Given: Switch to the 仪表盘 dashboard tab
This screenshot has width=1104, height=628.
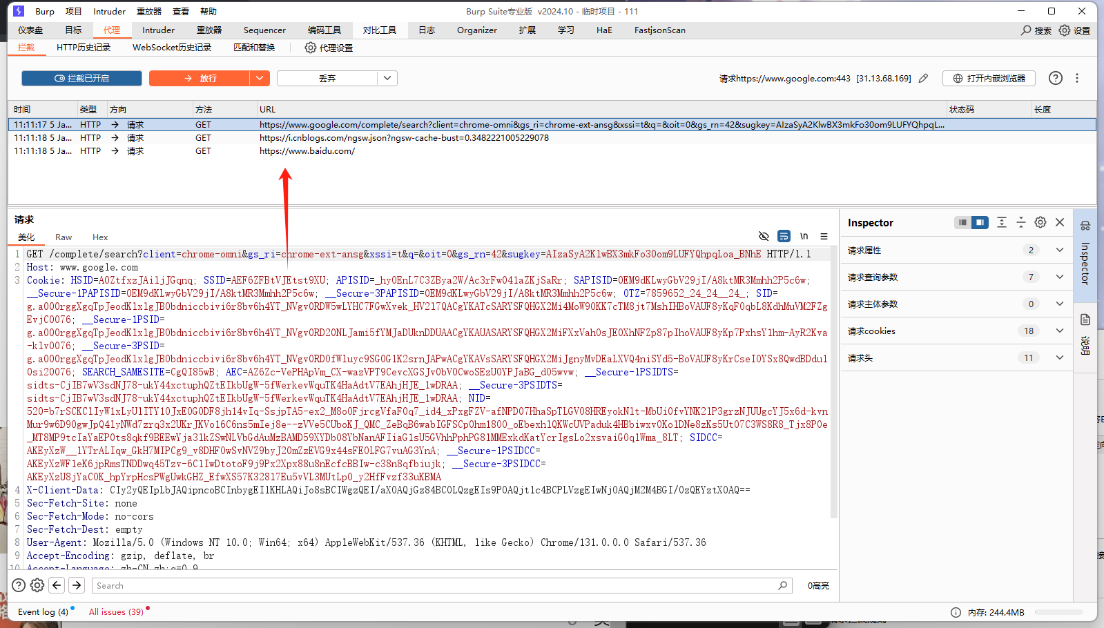Looking at the screenshot, I should tap(30, 30).
